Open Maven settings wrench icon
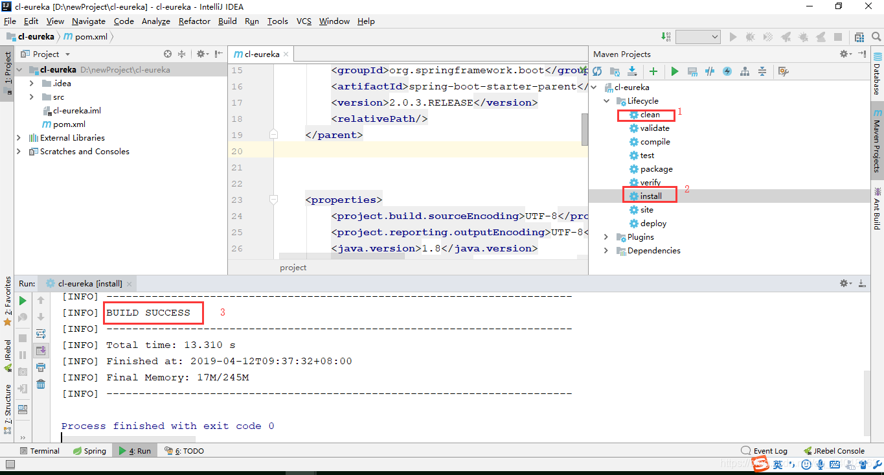Screen dimensions: 884x475 tap(783, 71)
